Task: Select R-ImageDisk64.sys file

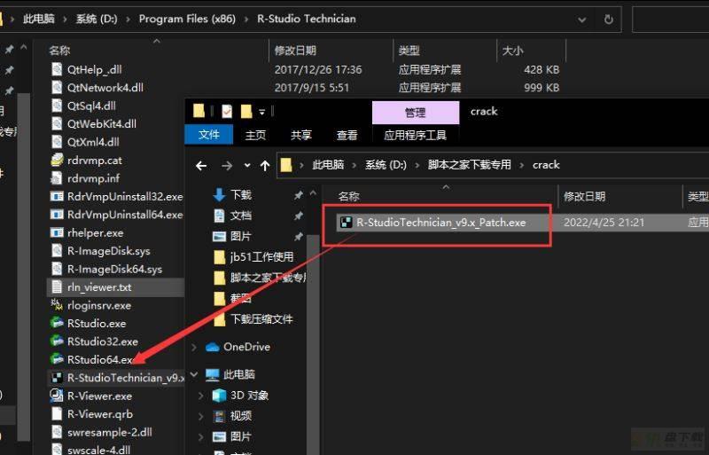Action: tap(115, 269)
